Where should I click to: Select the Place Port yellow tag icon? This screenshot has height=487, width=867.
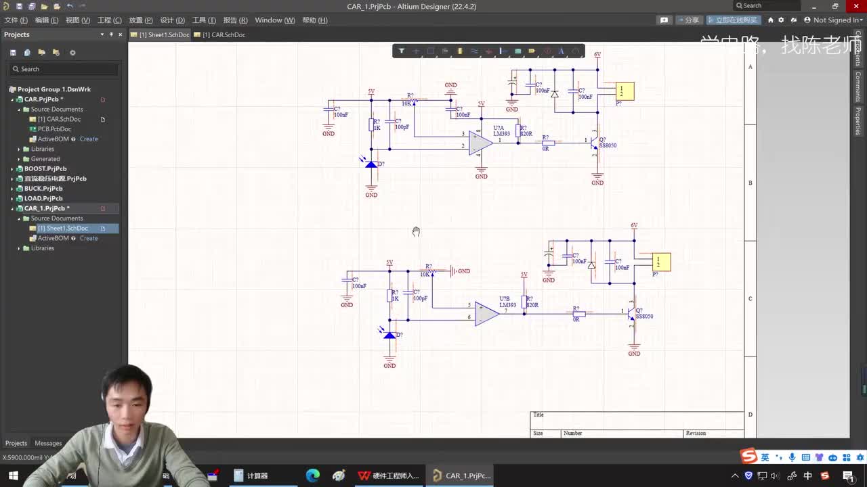(x=532, y=51)
